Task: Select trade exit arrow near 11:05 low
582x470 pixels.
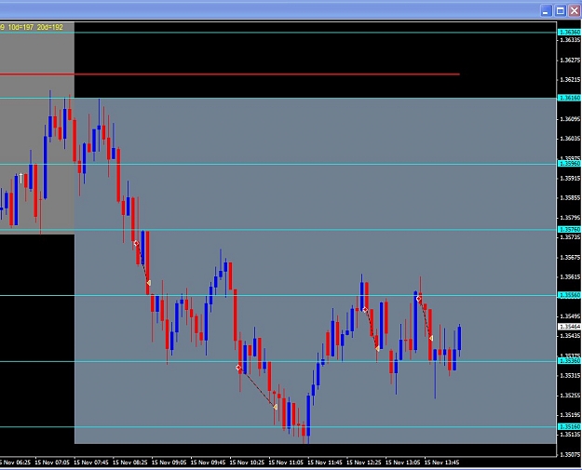Action: [x=275, y=407]
